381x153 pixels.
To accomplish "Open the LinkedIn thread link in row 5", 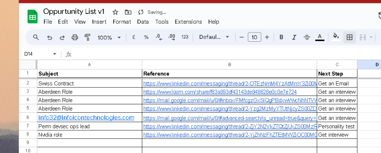I will (x=230, y=109).
